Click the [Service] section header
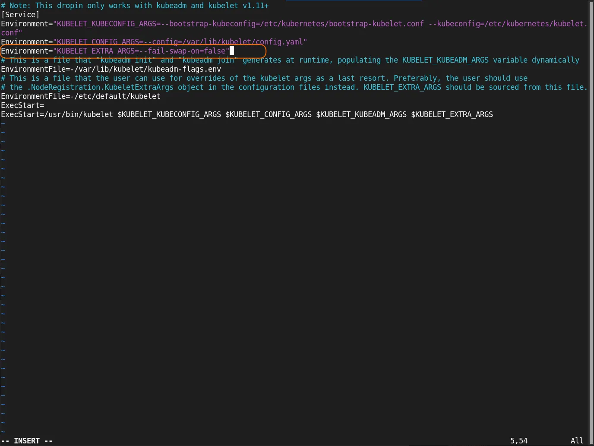 [20, 15]
